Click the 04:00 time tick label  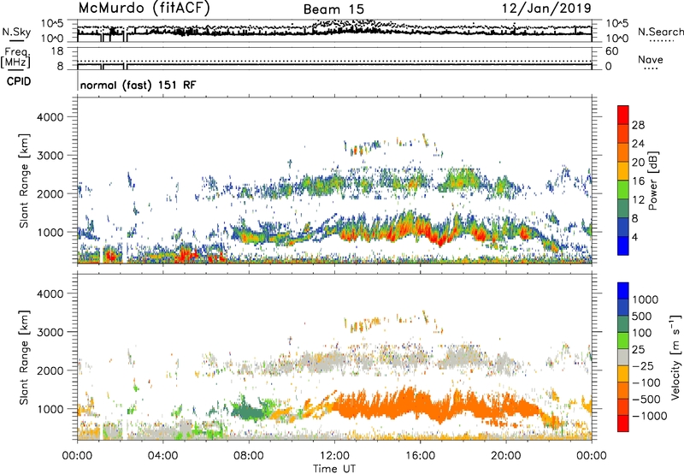[162, 456]
